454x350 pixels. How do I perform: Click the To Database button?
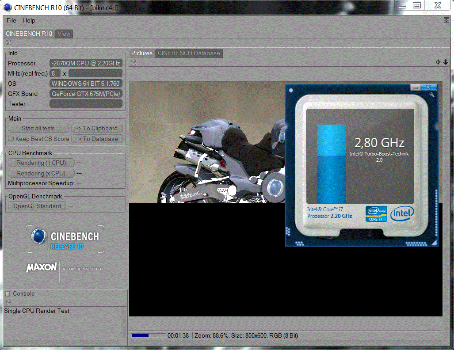pos(97,139)
